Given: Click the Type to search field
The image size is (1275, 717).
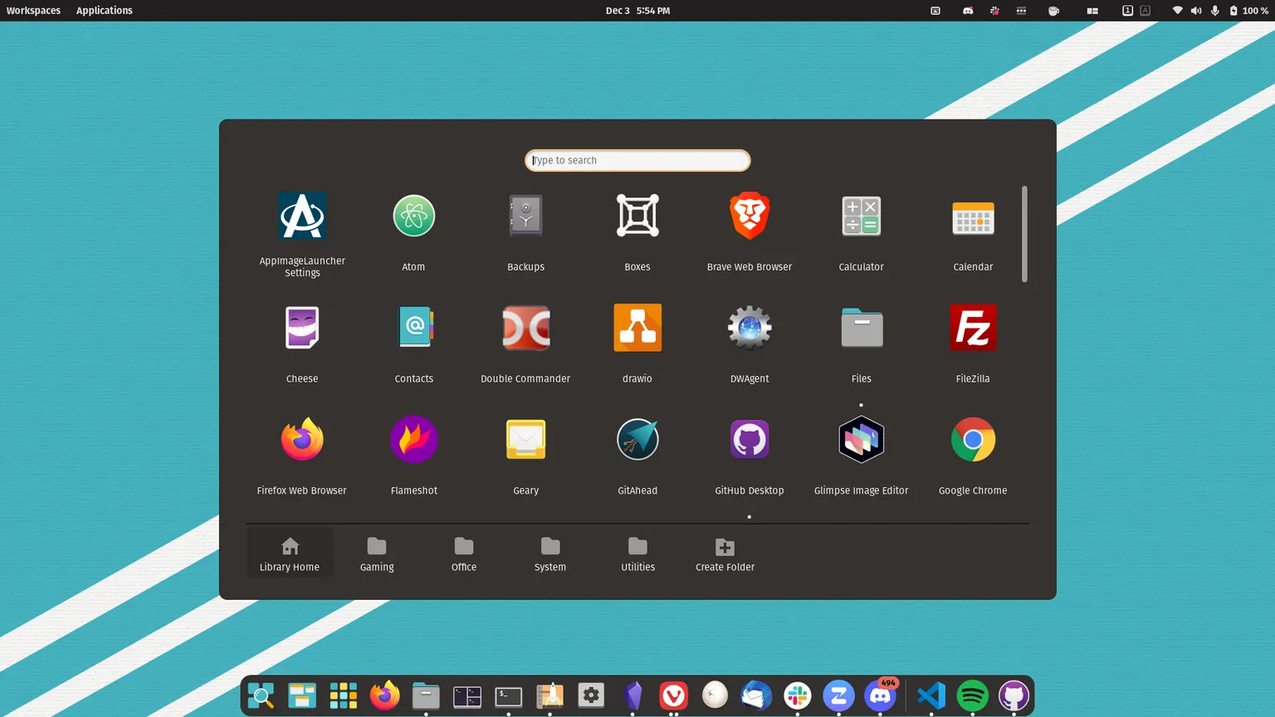Looking at the screenshot, I should coord(637,160).
